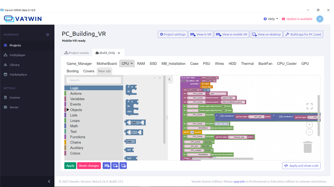This screenshot has height=187, width=334.
Task: Click the block search field
Action: click(94, 80)
